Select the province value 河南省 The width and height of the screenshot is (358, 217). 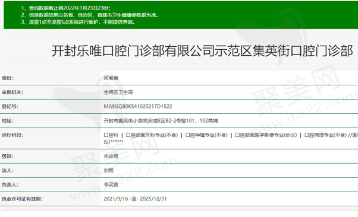pyautogui.click(x=111, y=78)
